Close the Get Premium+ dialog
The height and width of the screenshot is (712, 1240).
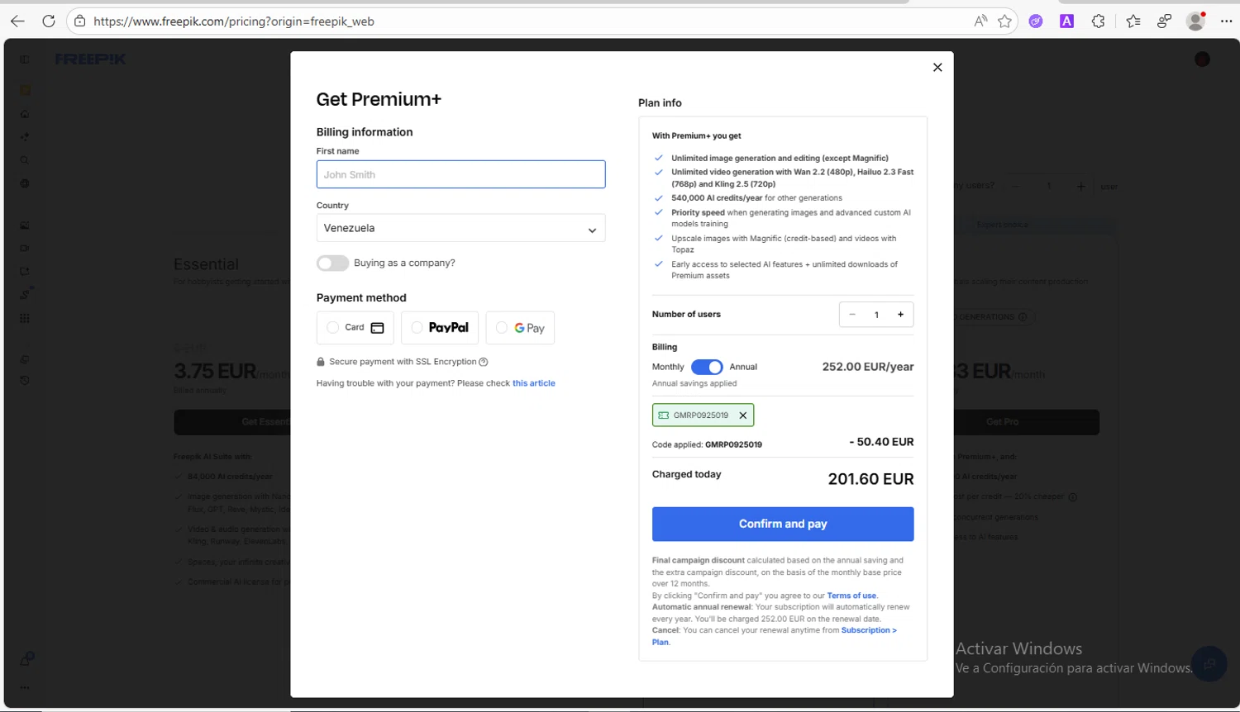[x=937, y=68]
